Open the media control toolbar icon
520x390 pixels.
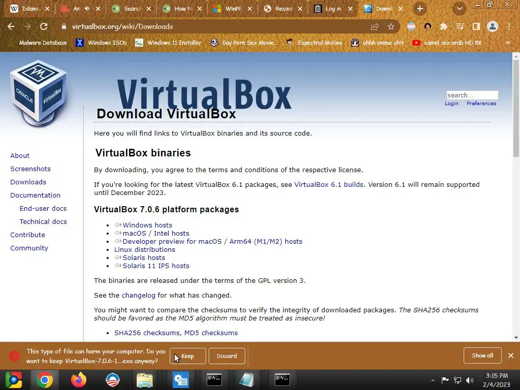460,26
